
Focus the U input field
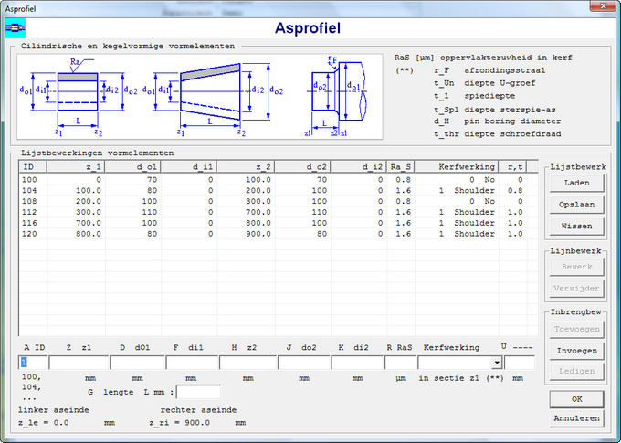520,363
